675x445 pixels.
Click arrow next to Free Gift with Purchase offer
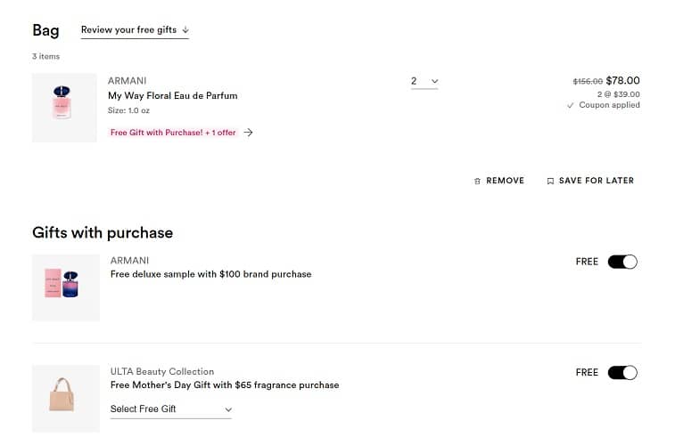248,133
